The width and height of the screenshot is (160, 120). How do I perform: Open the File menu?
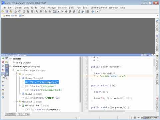click(4, 8)
